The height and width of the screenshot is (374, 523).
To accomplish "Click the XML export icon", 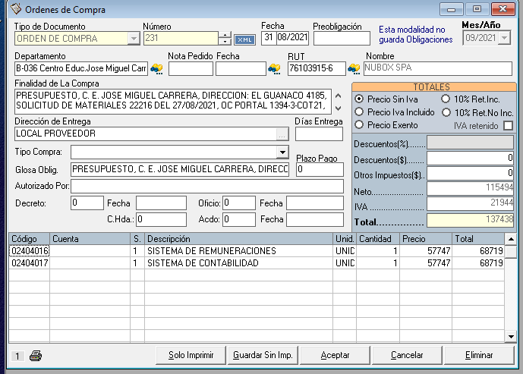I will coord(244,39).
